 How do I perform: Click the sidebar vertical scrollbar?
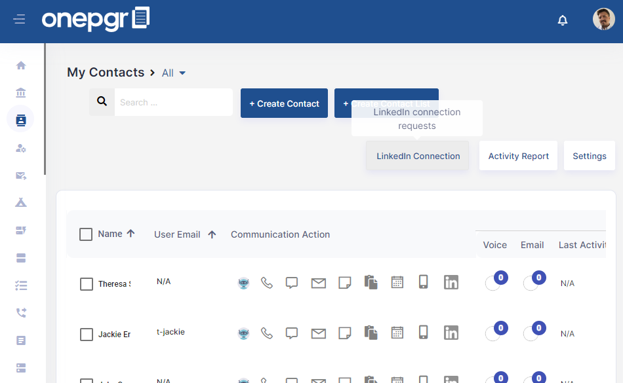pyautogui.click(x=45, y=109)
